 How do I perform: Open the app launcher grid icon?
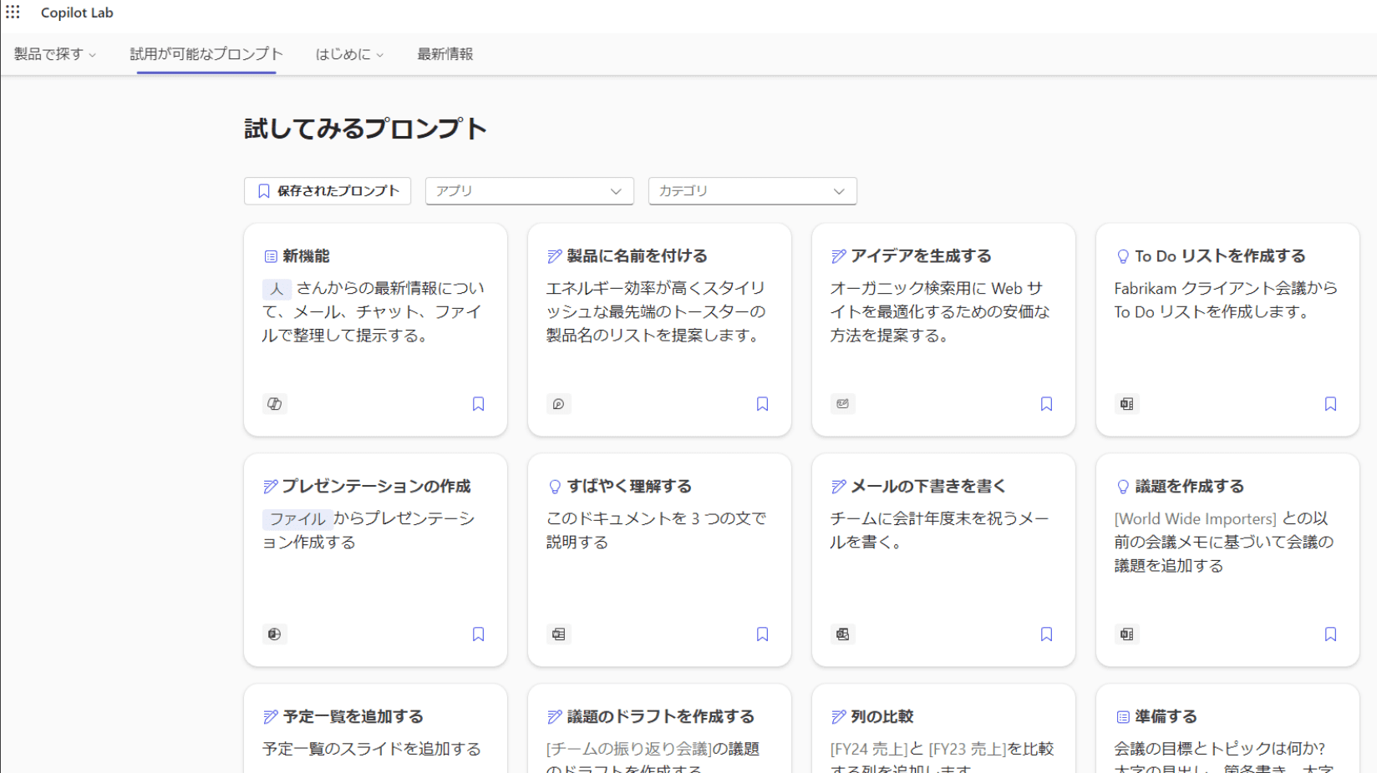coord(13,13)
